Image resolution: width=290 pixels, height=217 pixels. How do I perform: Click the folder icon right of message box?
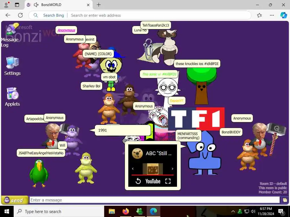(x=285, y=200)
